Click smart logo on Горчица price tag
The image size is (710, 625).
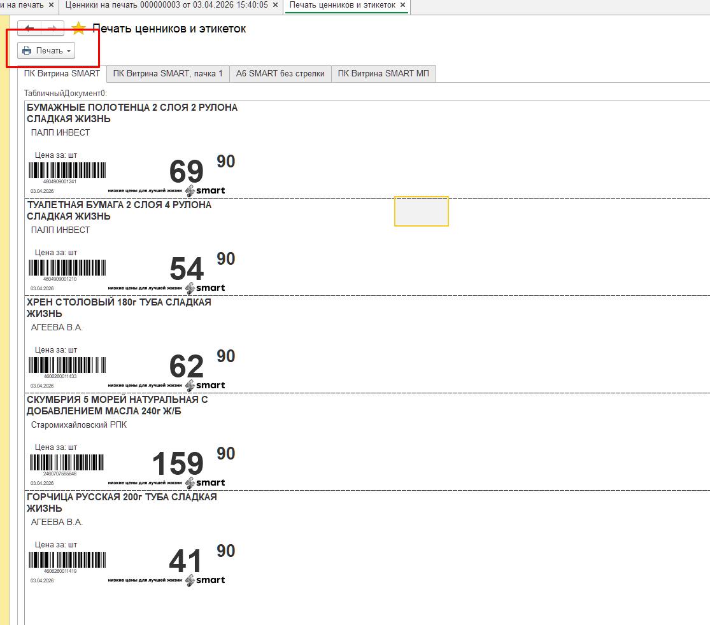click(205, 580)
